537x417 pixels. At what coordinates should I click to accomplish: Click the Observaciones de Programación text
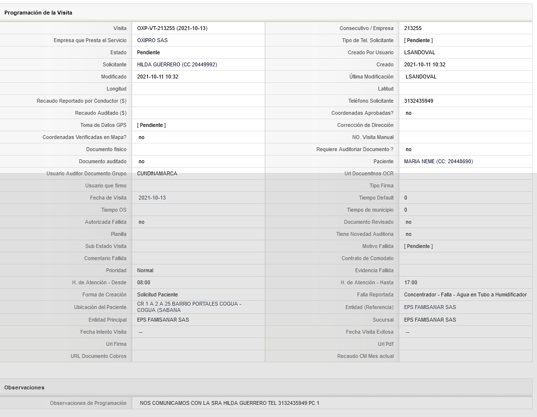229,403
